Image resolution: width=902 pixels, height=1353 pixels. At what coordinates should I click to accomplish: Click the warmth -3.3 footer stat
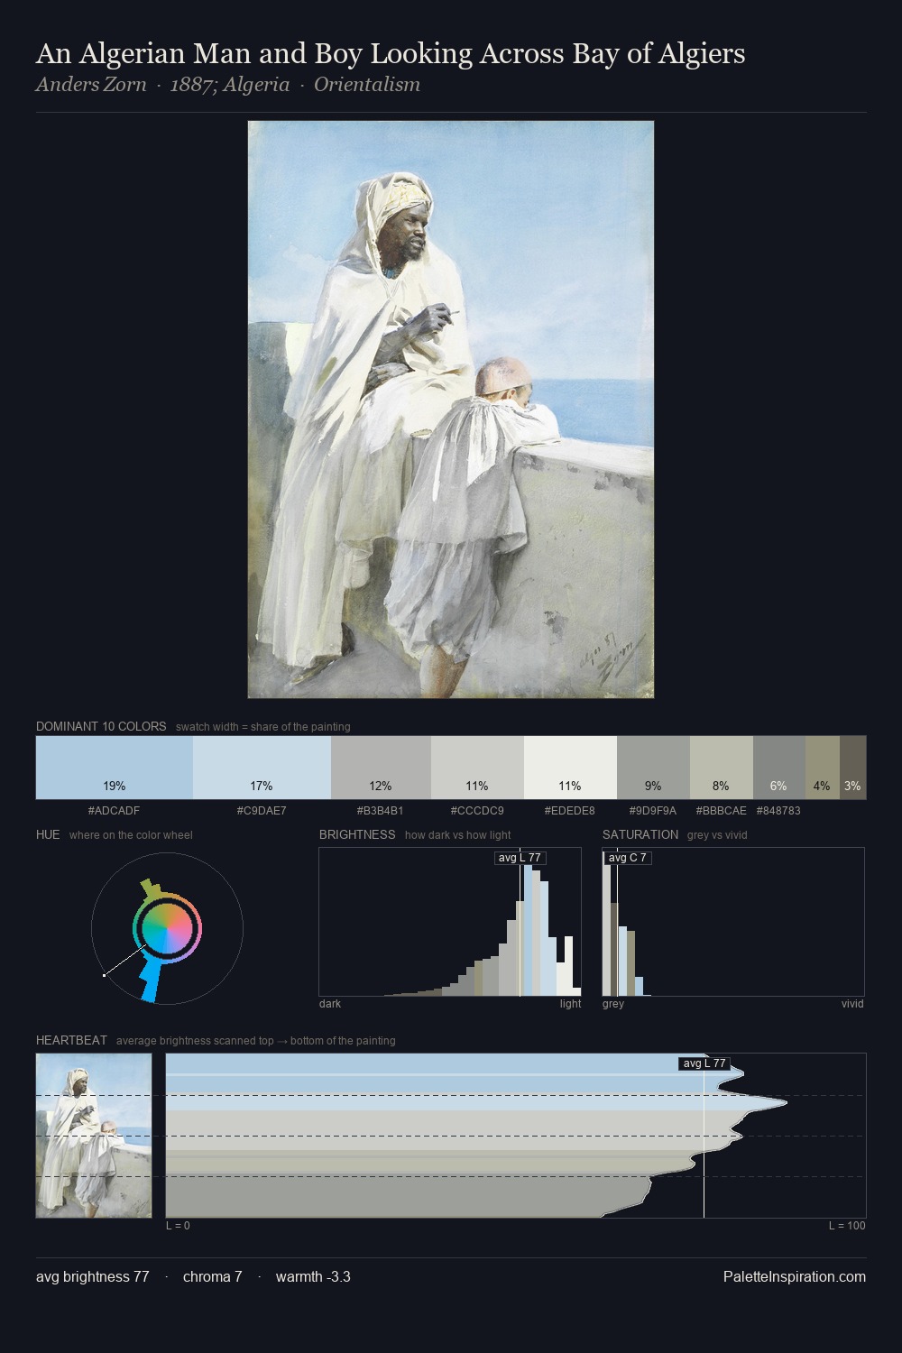[313, 1277]
